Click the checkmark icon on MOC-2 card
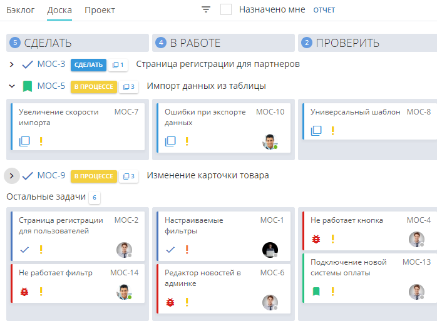The width and height of the screenshot is (437, 321). tap(24, 250)
